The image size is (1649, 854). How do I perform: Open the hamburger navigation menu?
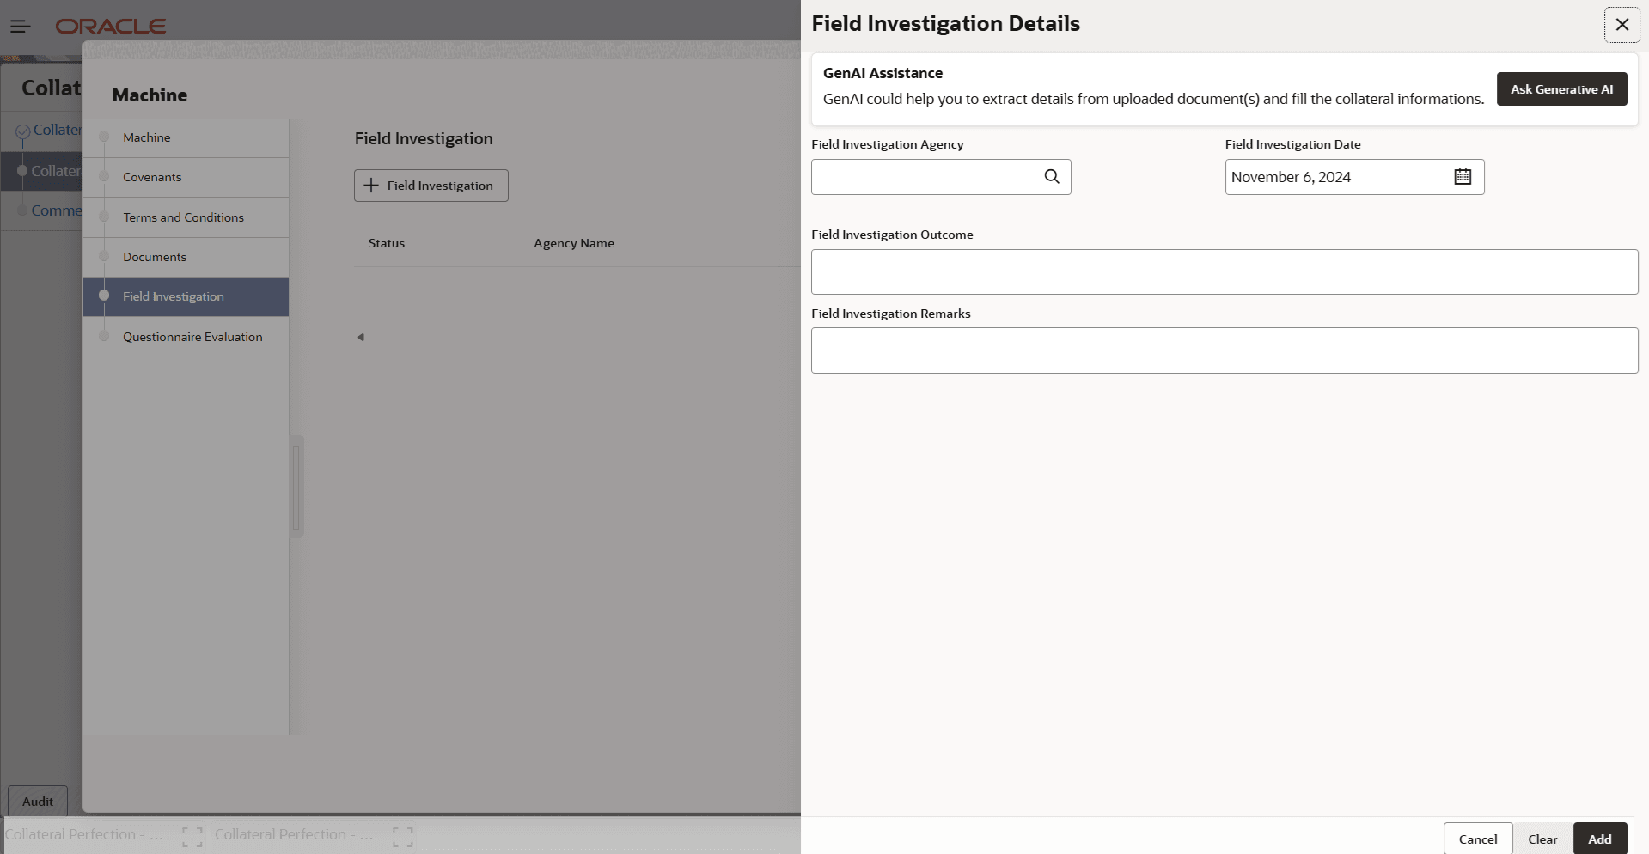pos(21,25)
